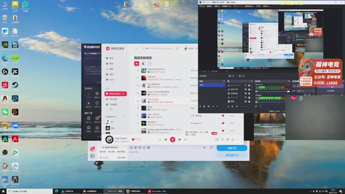This screenshot has height=194, width=345.
Task: Skip to the next track in NetEase
Action: point(179,139)
